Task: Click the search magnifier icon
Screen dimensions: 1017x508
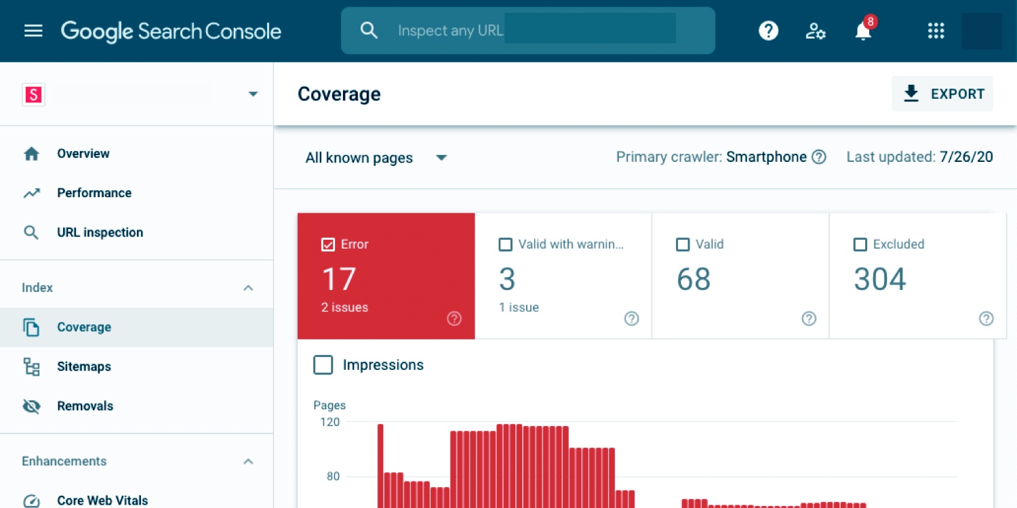Action: [369, 30]
